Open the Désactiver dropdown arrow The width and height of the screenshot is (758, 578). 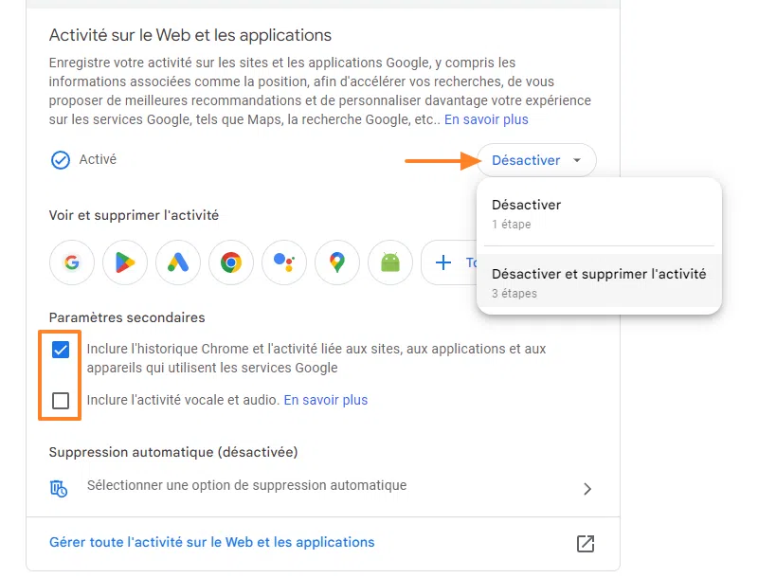click(575, 160)
